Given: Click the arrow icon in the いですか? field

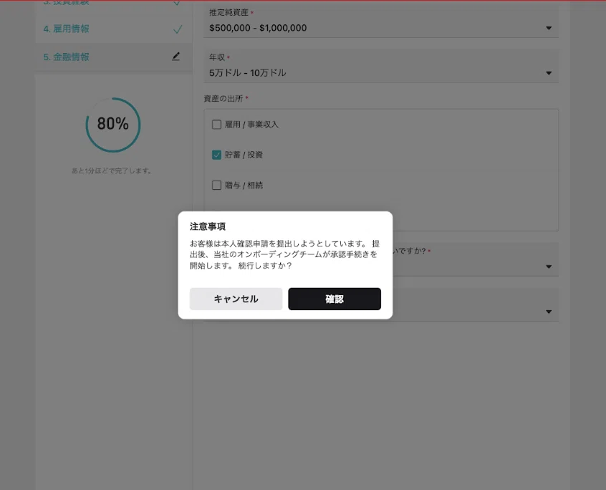Looking at the screenshot, I should coord(549,266).
